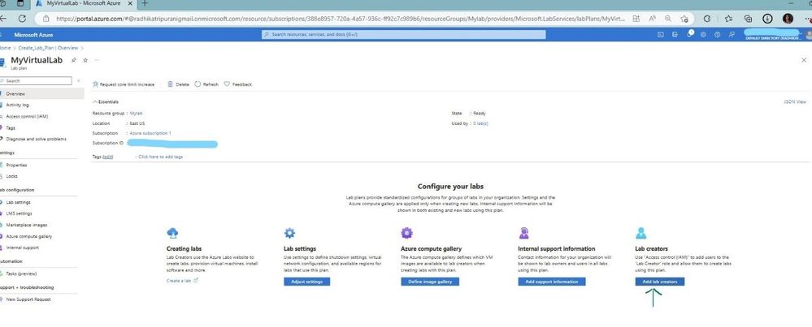Open Diagnose and solve problems
This screenshot has height=327, width=812.
(38, 139)
